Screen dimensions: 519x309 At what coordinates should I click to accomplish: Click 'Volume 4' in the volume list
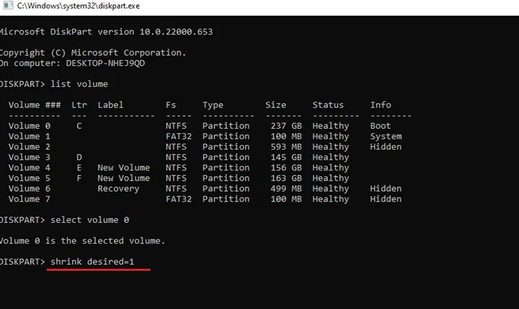point(29,168)
